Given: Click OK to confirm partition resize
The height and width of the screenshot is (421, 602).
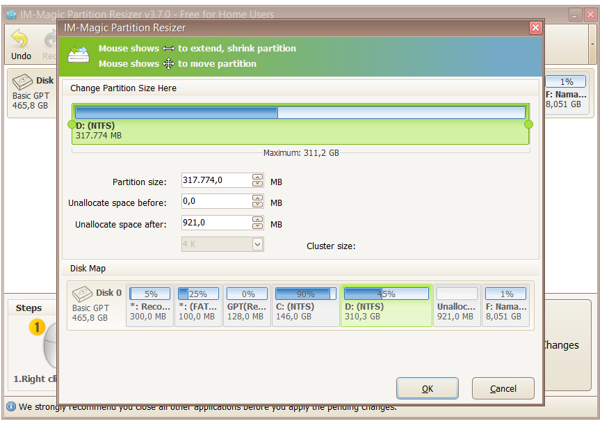Looking at the screenshot, I should (427, 388).
